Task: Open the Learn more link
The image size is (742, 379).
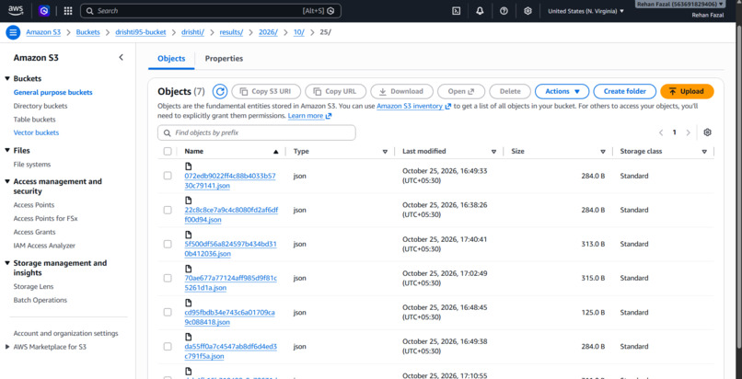Action: point(309,116)
